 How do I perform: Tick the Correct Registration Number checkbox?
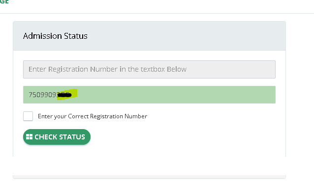pos(28,116)
